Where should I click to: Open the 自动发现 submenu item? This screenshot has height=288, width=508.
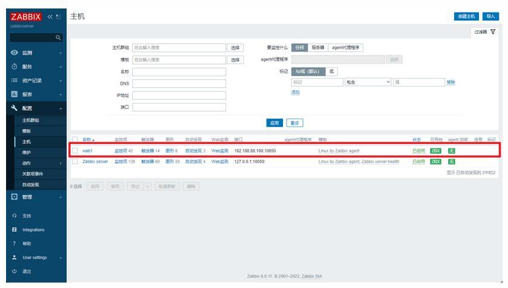coord(30,185)
